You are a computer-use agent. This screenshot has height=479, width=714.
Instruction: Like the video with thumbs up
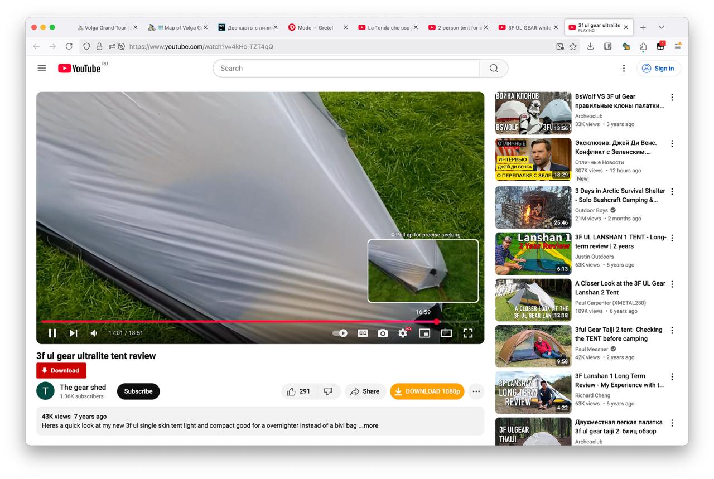click(x=299, y=391)
